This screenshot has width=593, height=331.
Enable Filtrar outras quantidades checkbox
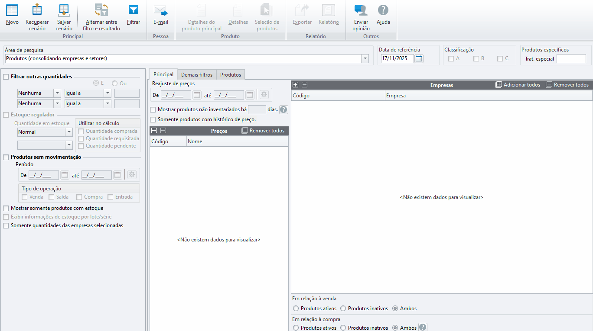[6, 77]
